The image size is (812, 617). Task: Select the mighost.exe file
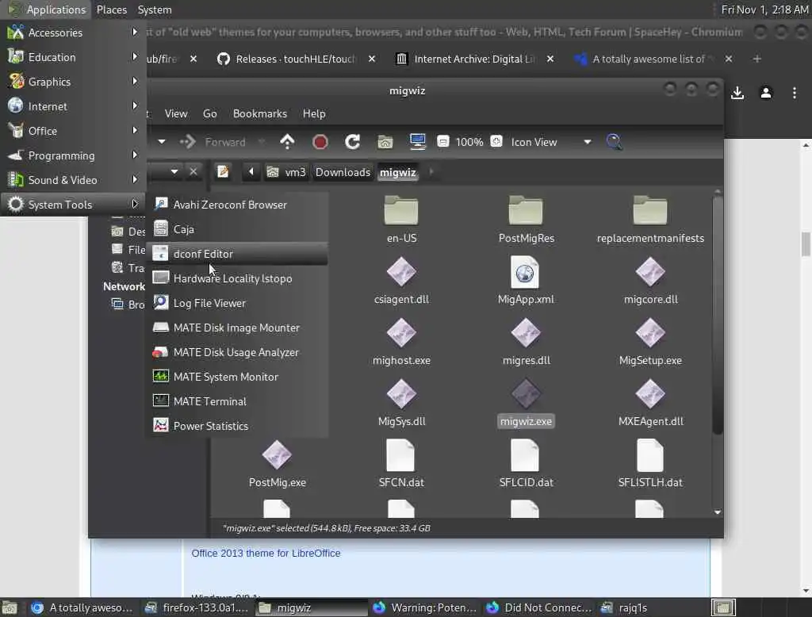coord(401,341)
